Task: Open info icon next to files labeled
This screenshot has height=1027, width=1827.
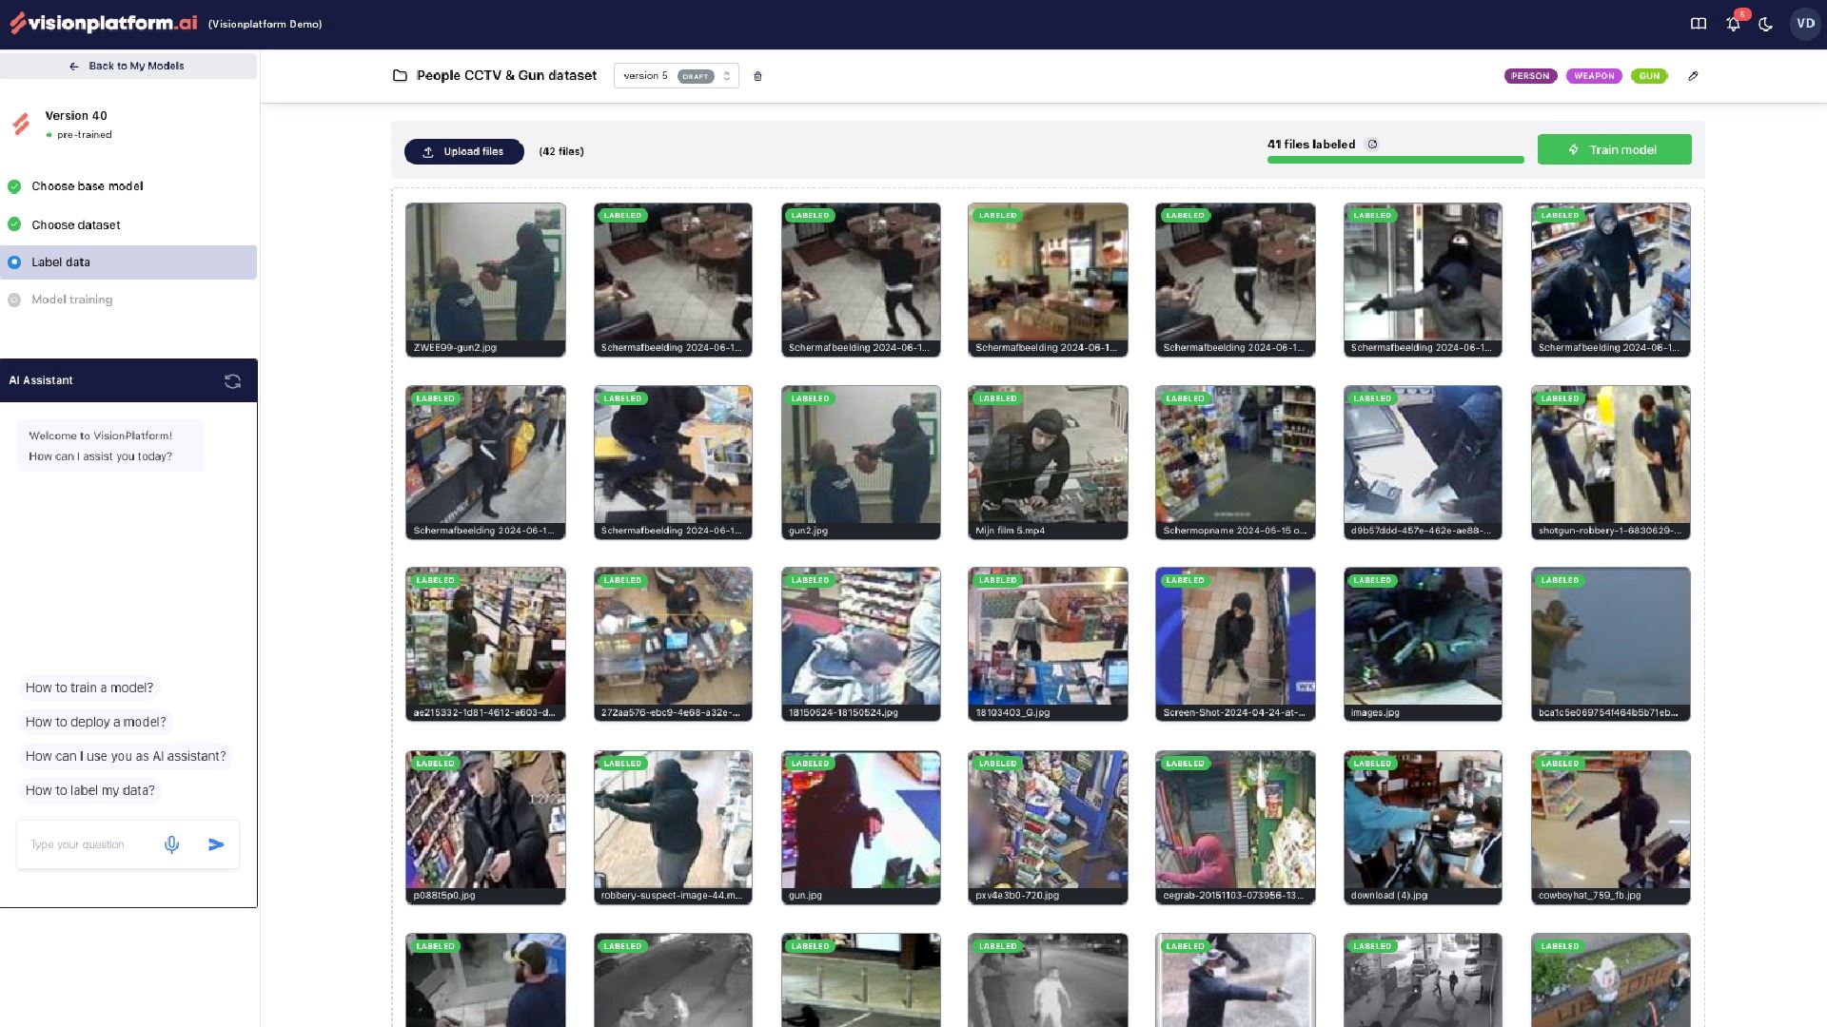Action: (1372, 145)
